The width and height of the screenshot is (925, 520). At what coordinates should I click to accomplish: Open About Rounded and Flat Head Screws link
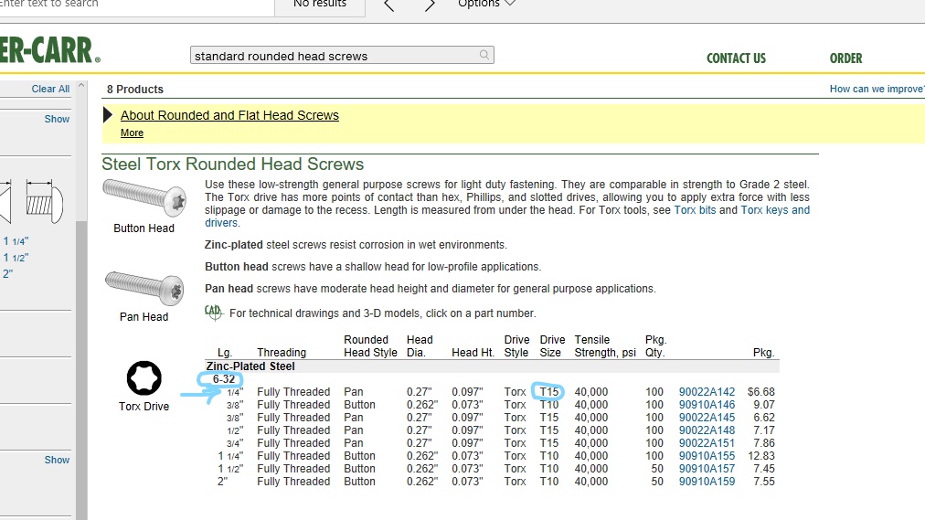(229, 115)
